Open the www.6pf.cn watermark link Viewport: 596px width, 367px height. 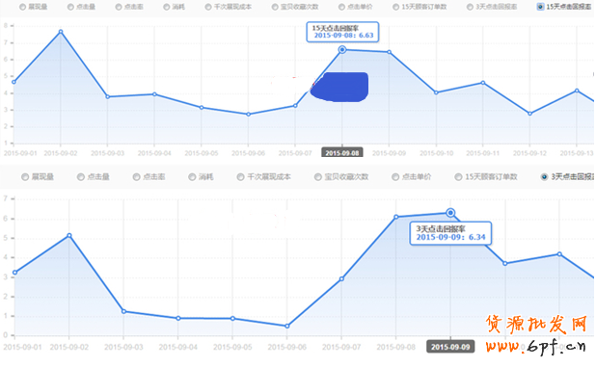tap(535, 346)
